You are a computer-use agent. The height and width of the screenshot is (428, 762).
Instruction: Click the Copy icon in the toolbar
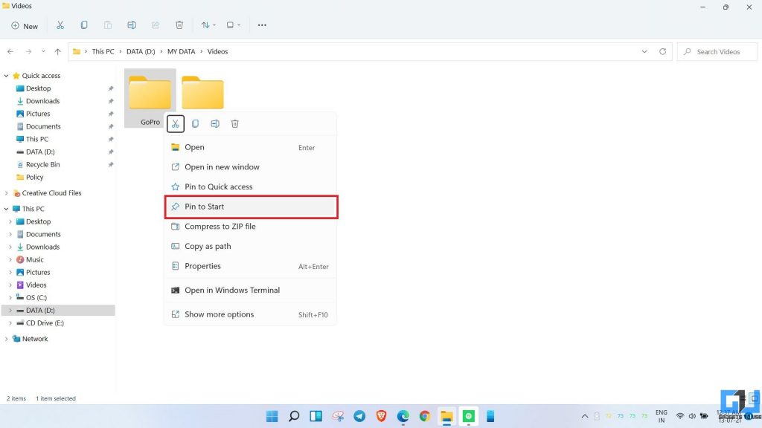point(84,25)
